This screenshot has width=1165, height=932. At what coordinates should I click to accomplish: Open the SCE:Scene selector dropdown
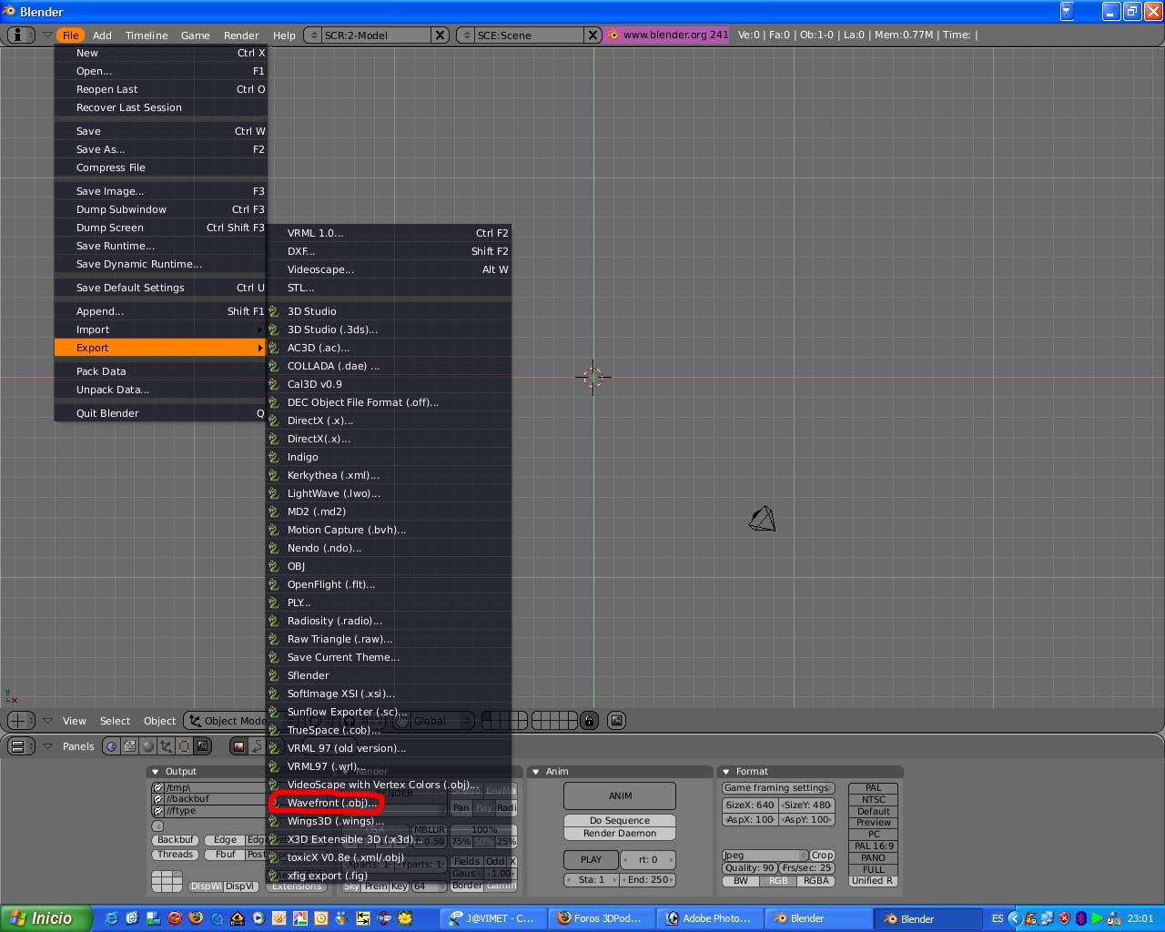tap(467, 35)
